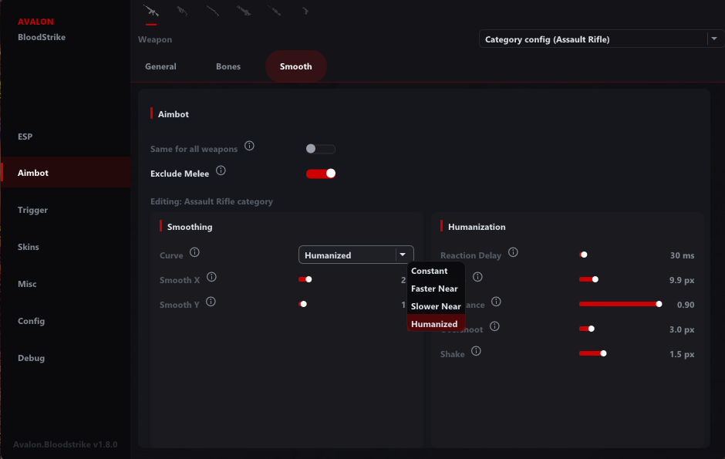View Reaction Delay info icon
Image resolution: width=725 pixels, height=459 pixels.
pos(513,252)
